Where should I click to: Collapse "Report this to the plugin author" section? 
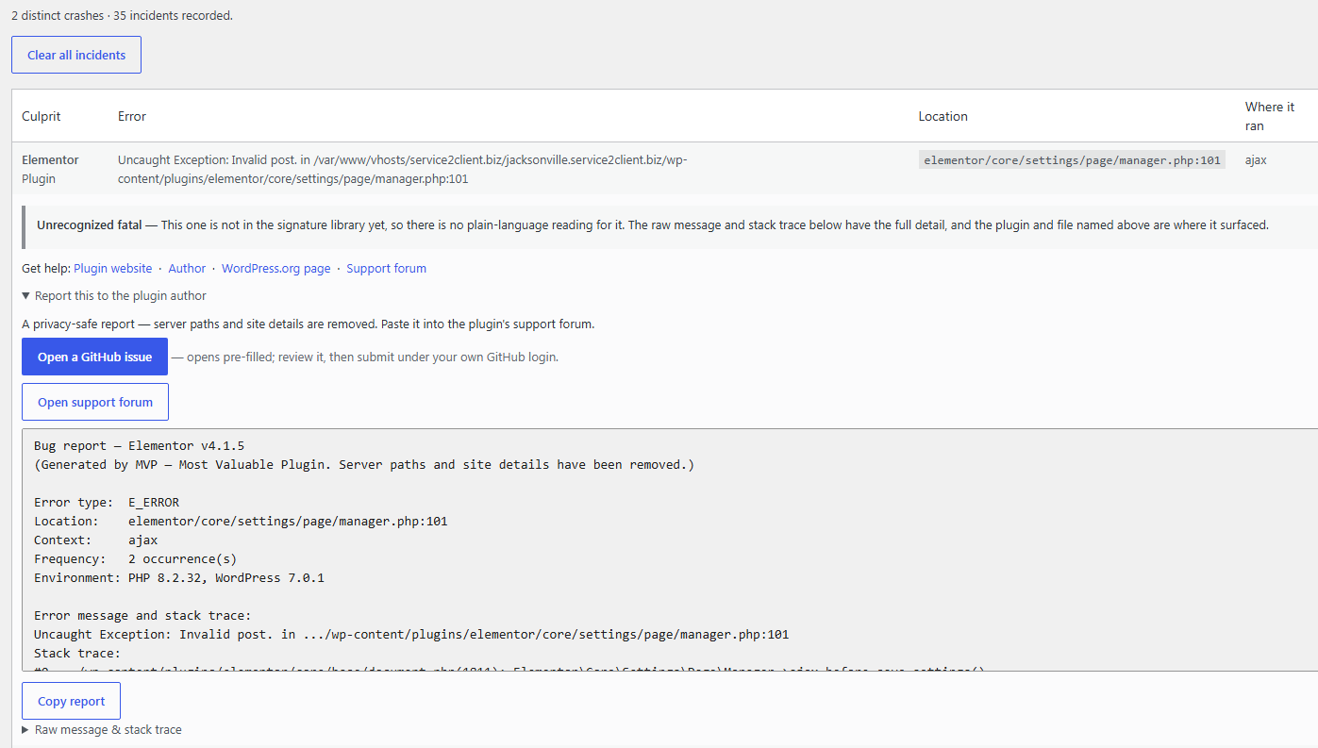point(114,296)
